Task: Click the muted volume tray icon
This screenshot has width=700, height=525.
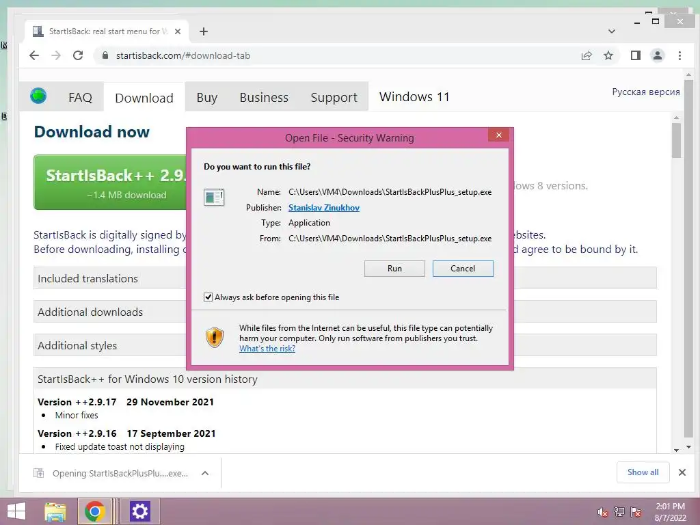Action: 602,512
